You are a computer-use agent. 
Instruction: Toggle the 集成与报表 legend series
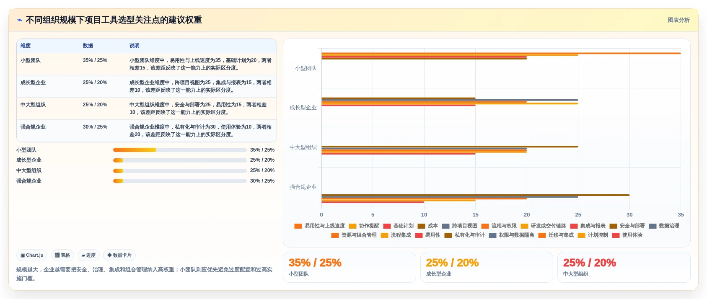pos(588,226)
